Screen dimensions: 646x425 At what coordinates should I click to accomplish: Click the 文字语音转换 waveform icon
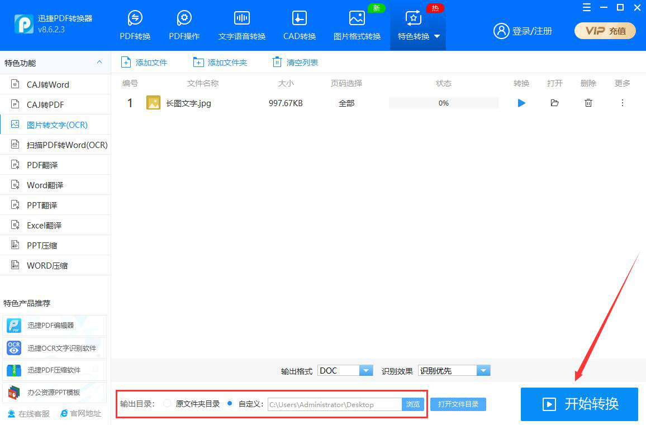click(x=242, y=18)
